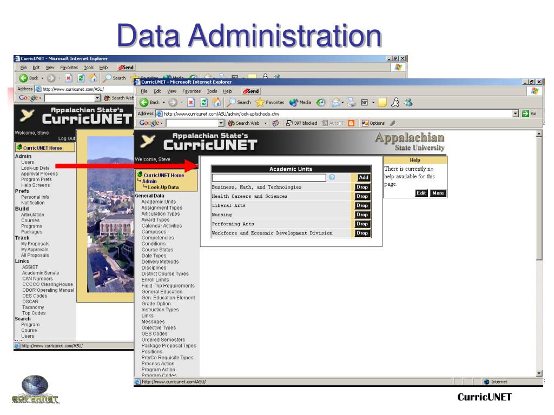Drop the Performing Arts academic unit
The width and height of the screenshot is (554, 415).
[x=362, y=224]
